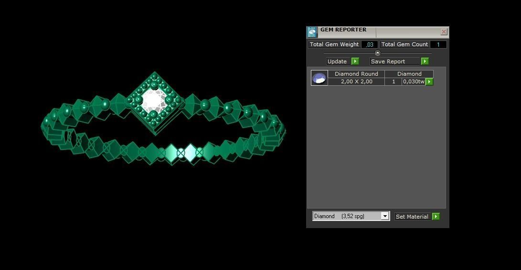Click the 2,00 X 2,00 size cell
Screen dimensions: 521x270
356,81
